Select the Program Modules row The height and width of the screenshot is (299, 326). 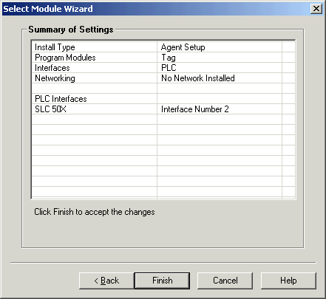point(163,58)
